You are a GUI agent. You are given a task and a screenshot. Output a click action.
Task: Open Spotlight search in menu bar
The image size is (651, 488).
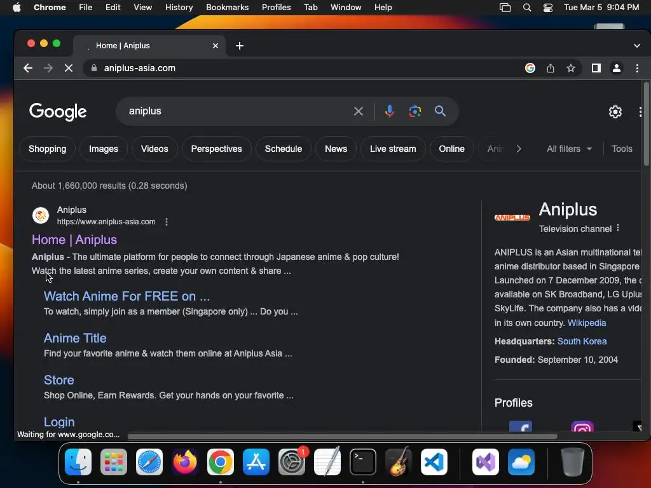point(527,8)
